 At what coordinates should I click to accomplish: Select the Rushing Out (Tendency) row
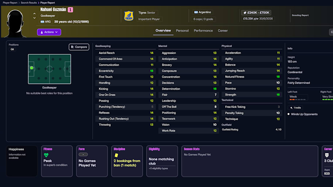click(126, 119)
